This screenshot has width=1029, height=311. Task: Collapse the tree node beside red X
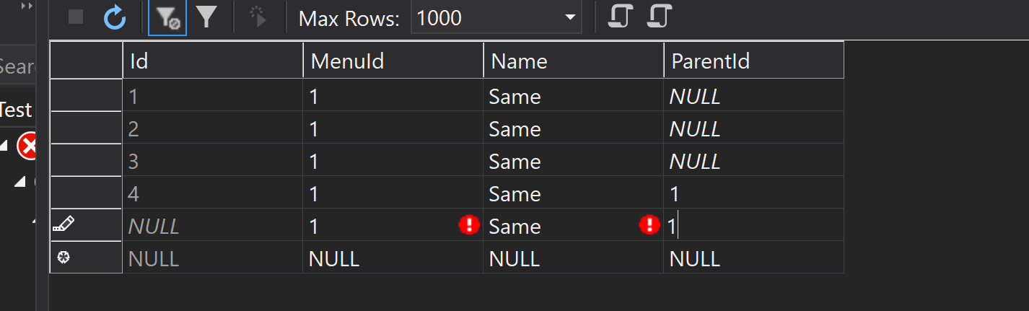click(x=4, y=146)
